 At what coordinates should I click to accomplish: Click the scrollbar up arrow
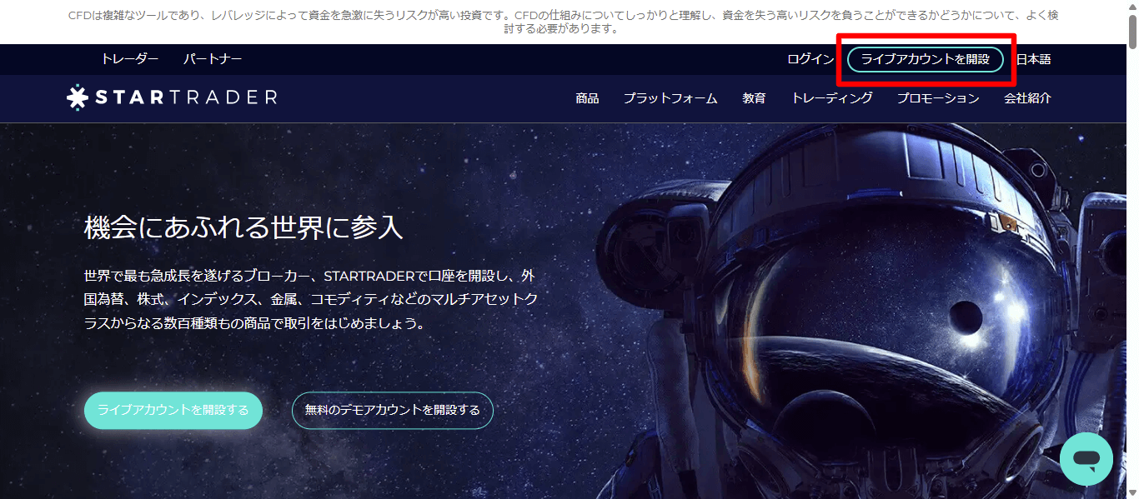tap(1133, 7)
